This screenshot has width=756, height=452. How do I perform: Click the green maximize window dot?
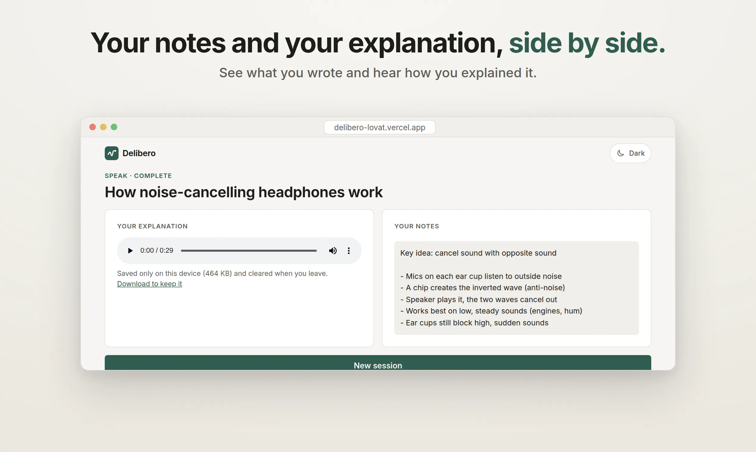click(x=114, y=127)
